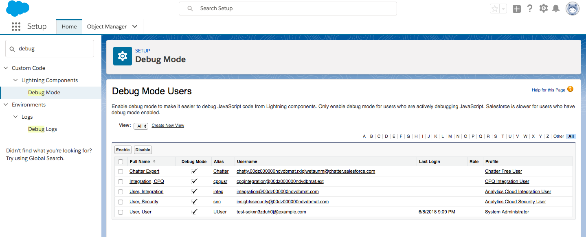Click the Debug Mode setup gear icon

pos(123,56)
